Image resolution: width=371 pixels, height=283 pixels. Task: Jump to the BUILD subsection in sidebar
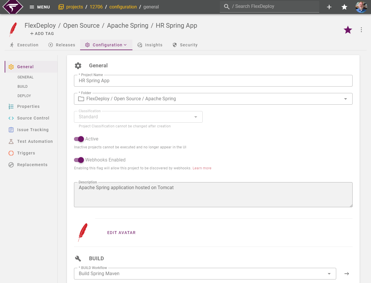(23, 87)
